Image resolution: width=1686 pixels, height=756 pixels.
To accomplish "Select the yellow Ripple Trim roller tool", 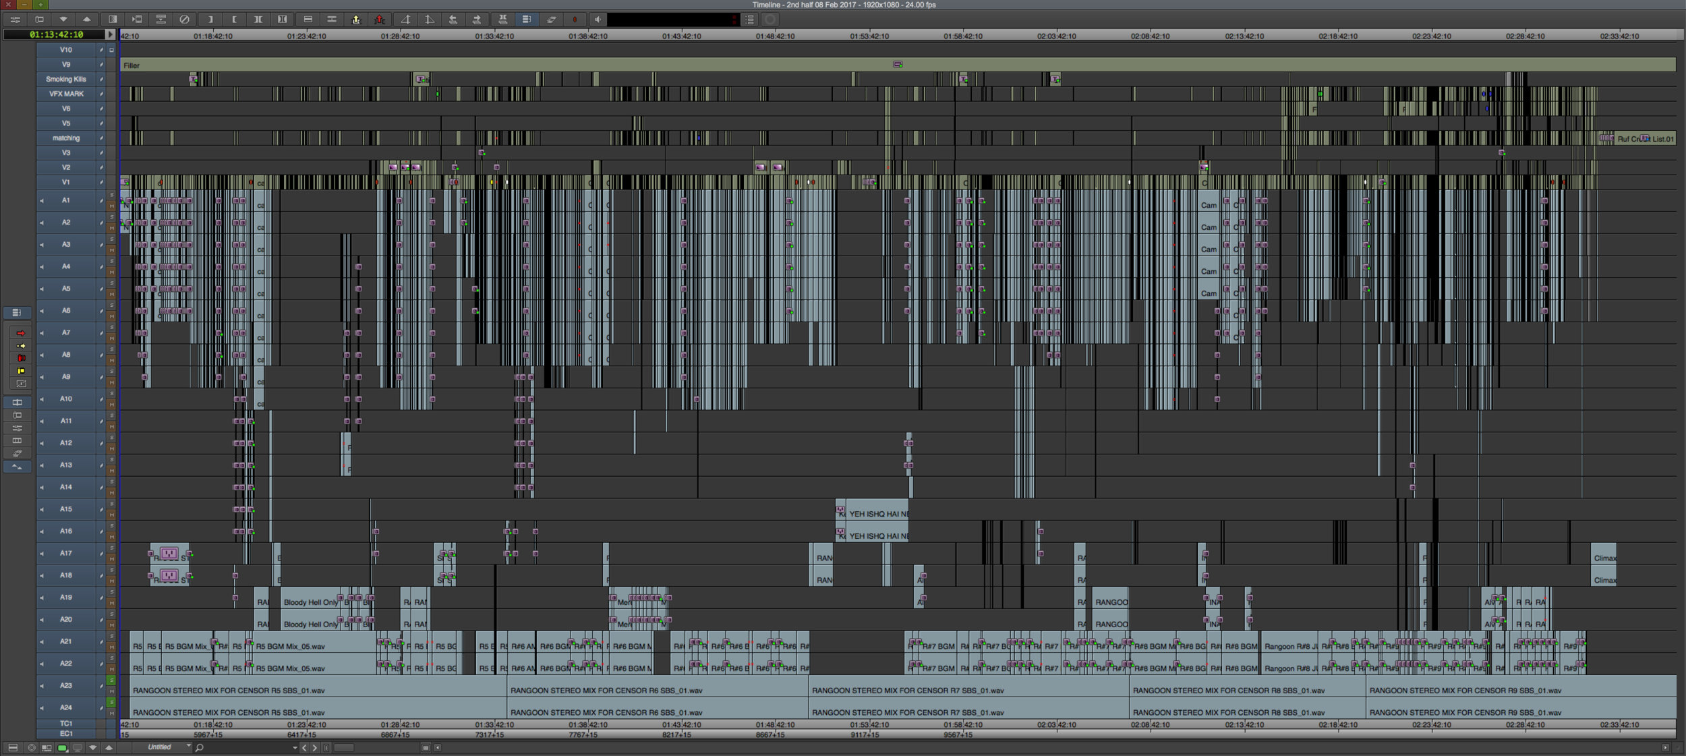I will click(20, 371).
